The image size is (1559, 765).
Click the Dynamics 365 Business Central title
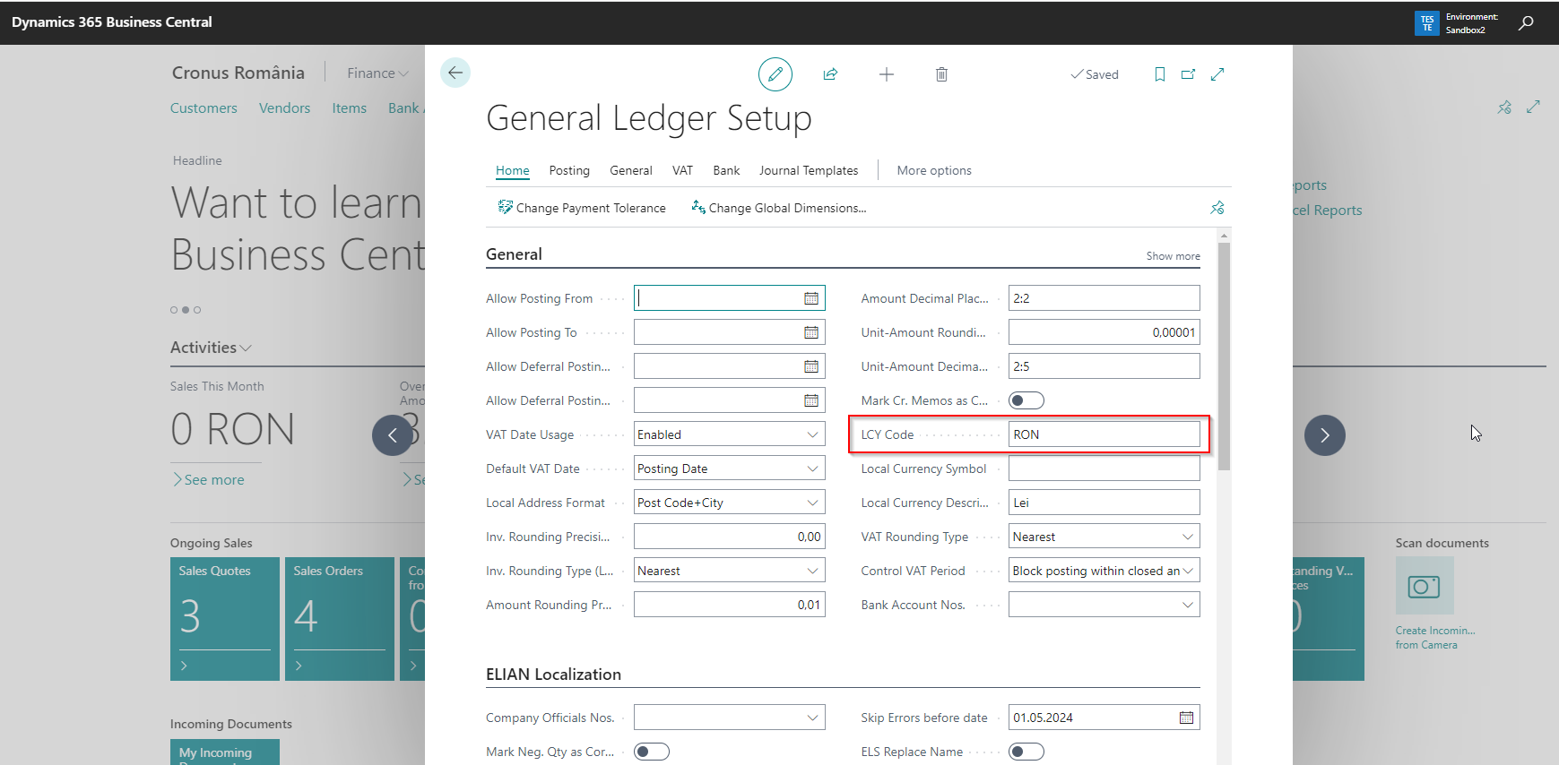112,22
